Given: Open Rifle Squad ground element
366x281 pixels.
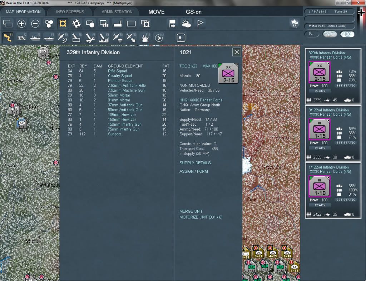Looking at the screenshot, I should pyautogui.click(x=117, y=71).
